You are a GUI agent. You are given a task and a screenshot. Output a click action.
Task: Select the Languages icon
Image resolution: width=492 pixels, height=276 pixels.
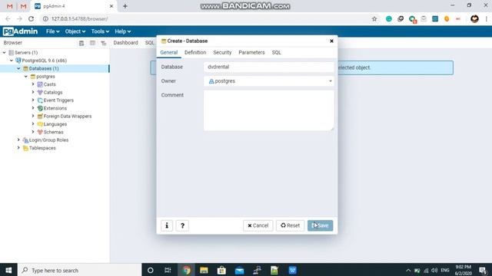pyautogui.click(x=40, y=124)
